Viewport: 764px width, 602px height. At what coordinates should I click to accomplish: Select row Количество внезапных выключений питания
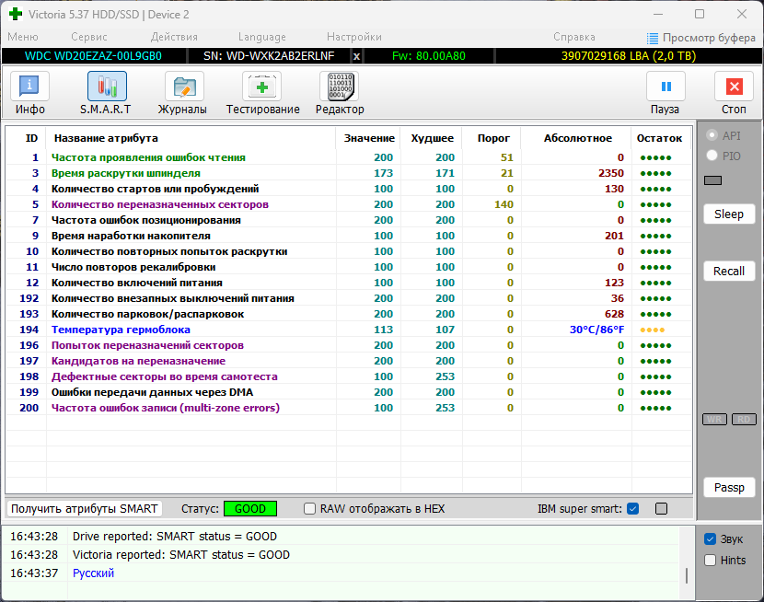pos(348,298)
